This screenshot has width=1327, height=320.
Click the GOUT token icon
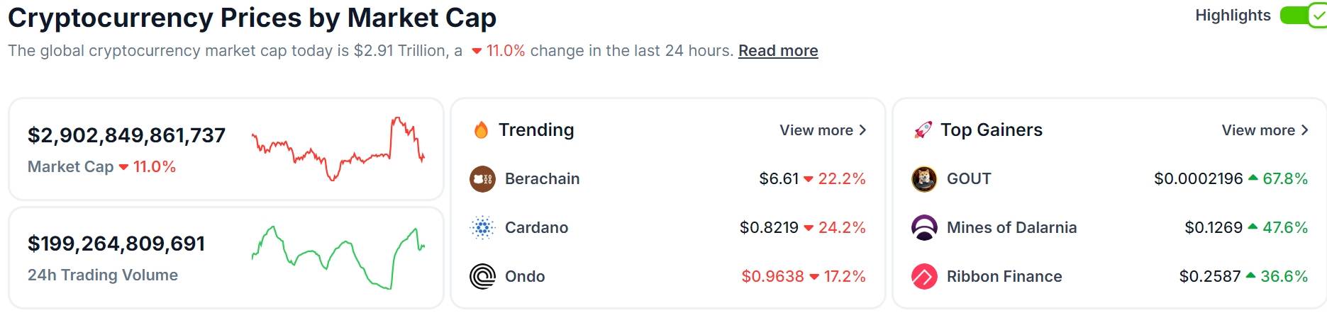click(x=924, y=179)
